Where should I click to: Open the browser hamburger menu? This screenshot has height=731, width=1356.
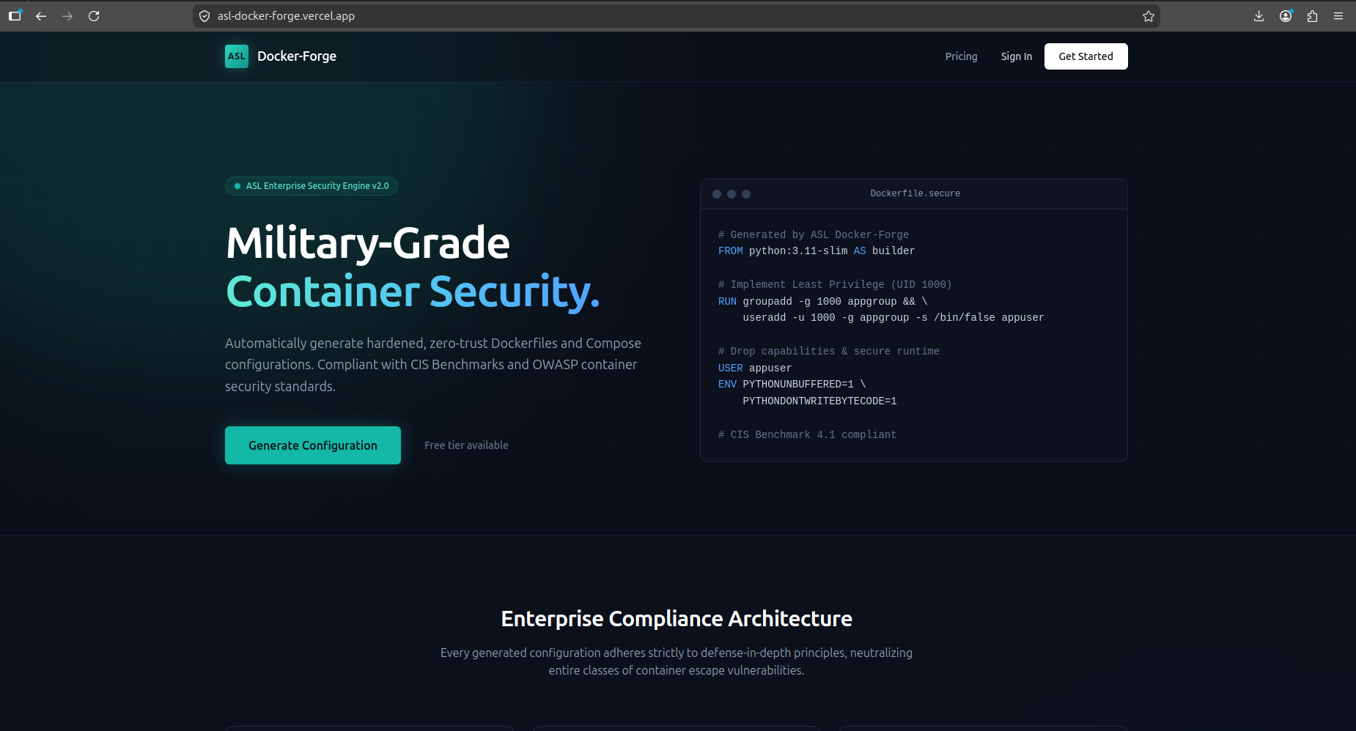pyautogui.click(x=1338, y=16)
